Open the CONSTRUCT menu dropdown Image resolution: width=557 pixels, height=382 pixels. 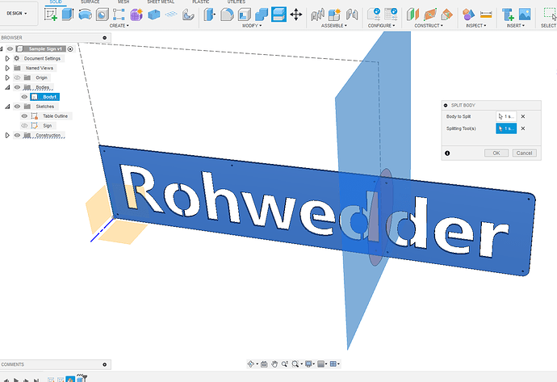coord(429,26)
